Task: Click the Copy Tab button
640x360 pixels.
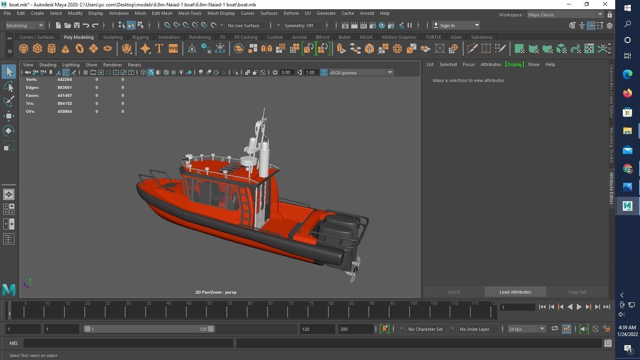Action: pos(577,292)
